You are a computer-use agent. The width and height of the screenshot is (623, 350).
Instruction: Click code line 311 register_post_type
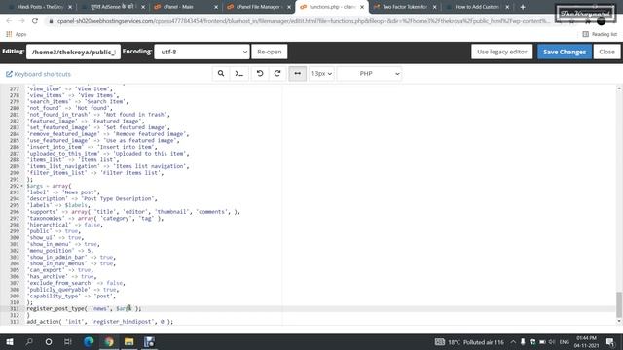(x=84, y=309)
